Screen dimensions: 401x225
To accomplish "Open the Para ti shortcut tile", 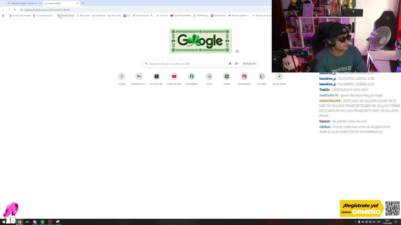I will [209, 79].
